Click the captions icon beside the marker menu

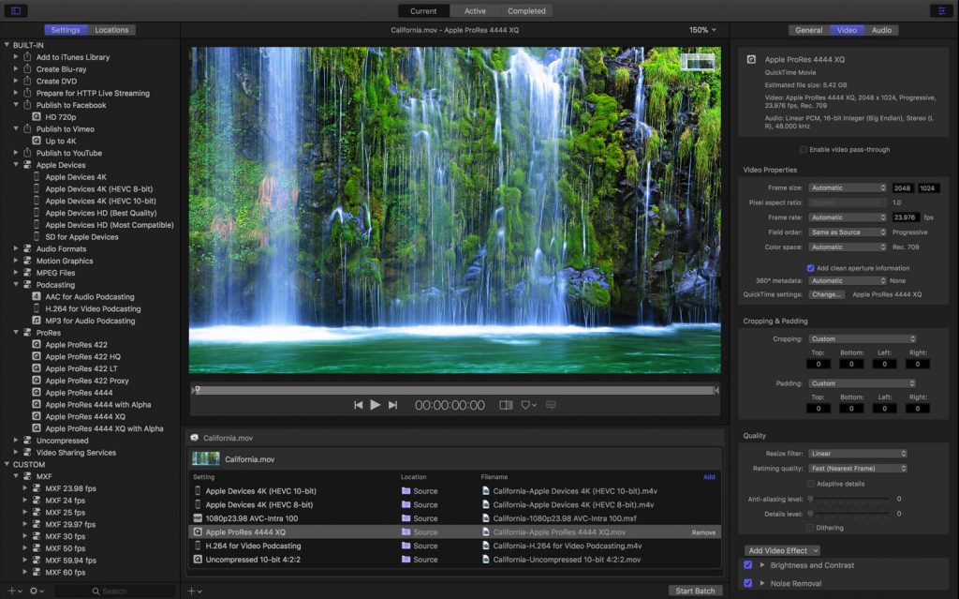[x=551, y=405]
